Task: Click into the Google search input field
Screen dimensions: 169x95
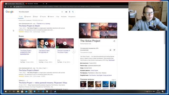Action: [x=39, y=12]
